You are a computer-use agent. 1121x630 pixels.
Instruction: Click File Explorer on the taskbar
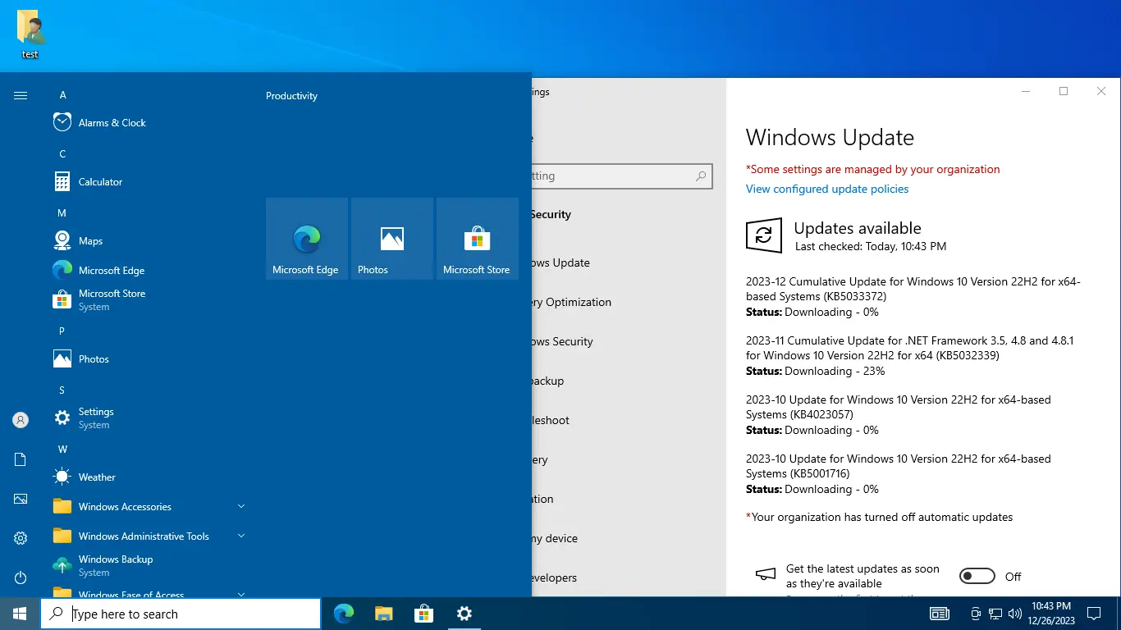point(383,614)
